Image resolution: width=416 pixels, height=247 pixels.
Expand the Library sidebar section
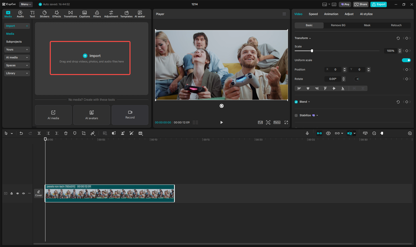(17, 73)
